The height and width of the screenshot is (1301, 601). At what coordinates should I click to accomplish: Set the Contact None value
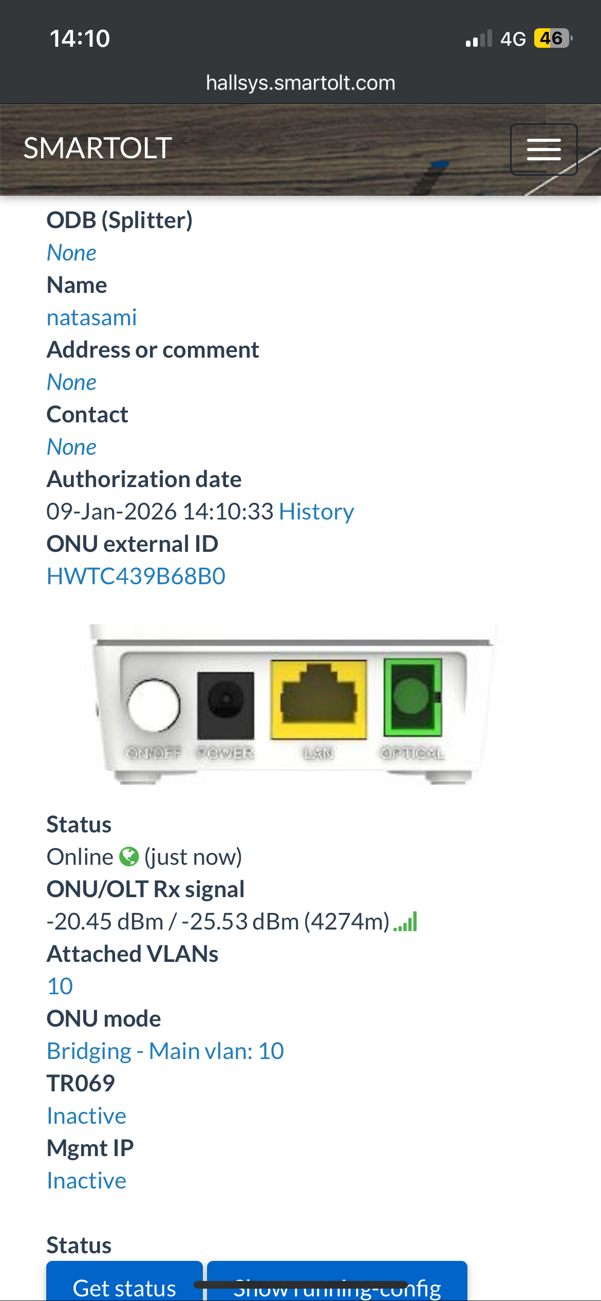71,447
